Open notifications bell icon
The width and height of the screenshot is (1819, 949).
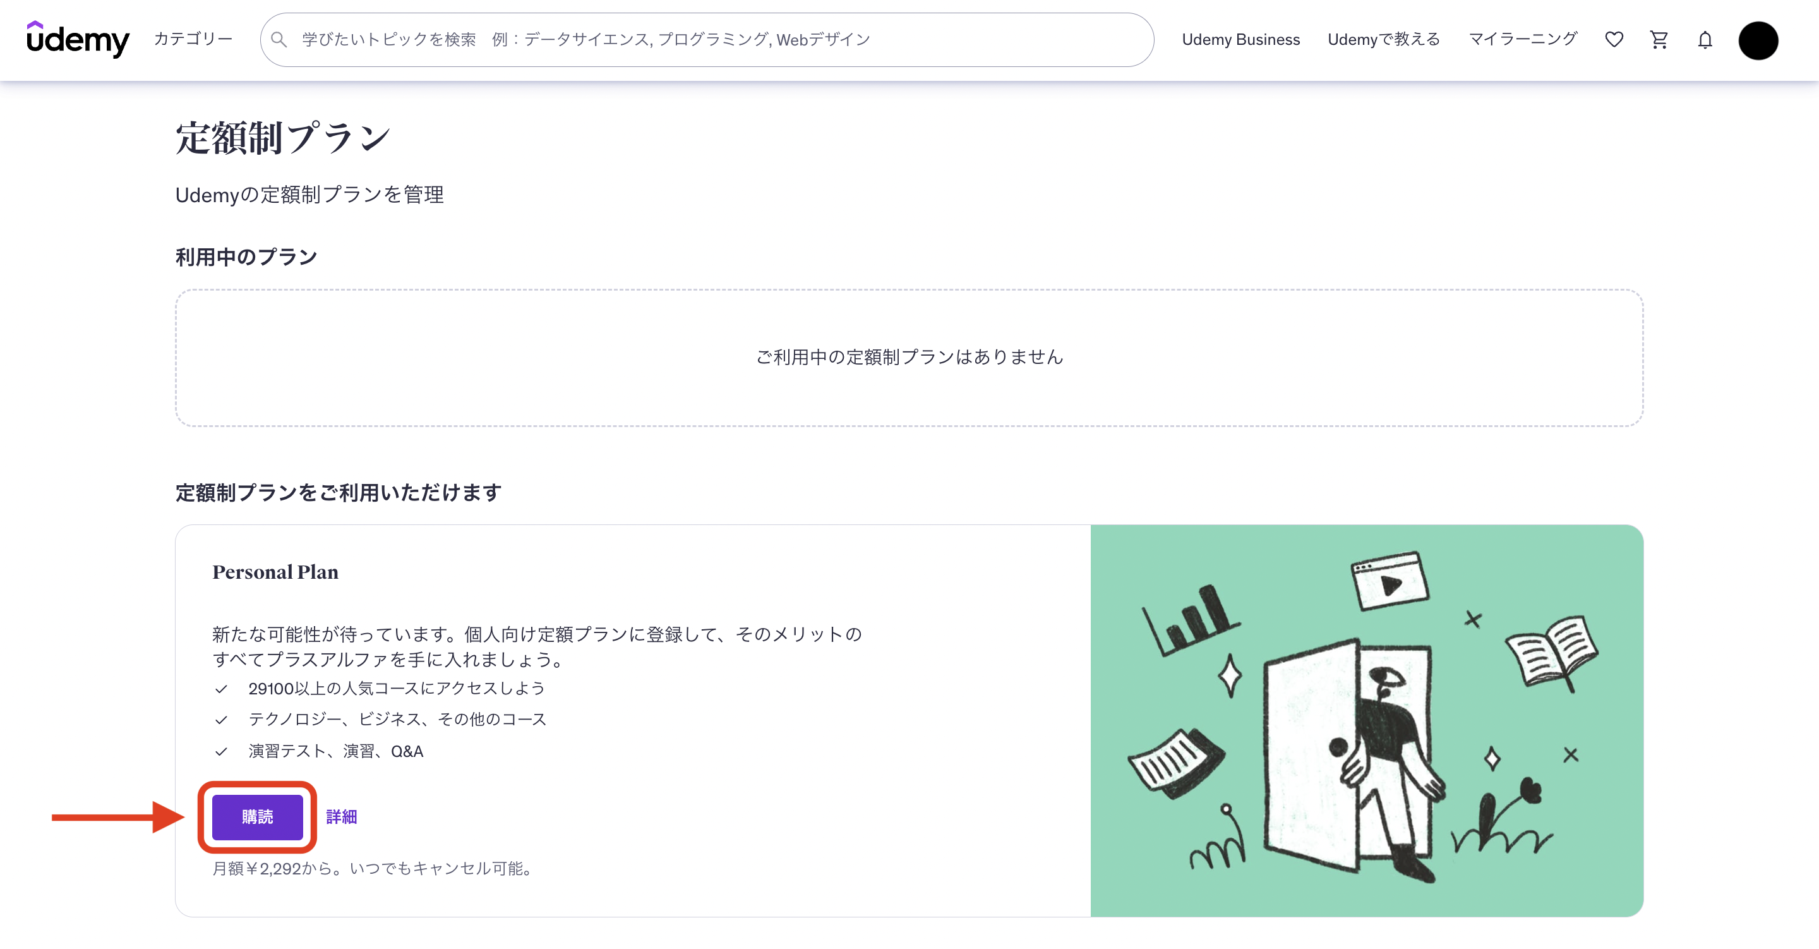[1705, 40]
